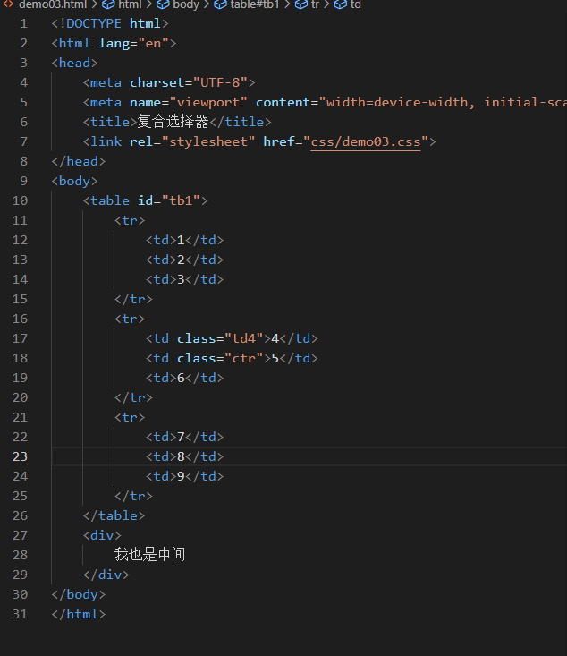Image resolution: width=567 pixels, height=656 pixels.
Task: Click the cube icon before html breadcrumb
Action: (108, 4)
